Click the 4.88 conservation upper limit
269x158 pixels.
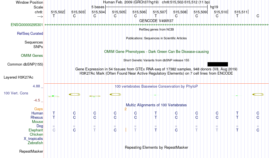[x=36, y=86]
